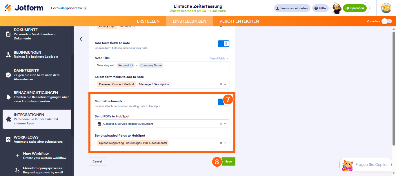Click the sidebar scrollbar
This screenshot has width=396, height=176.
click(x=72, y=96)
